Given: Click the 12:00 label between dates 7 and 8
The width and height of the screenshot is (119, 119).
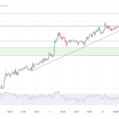Looking at the screenshot, I should pos(76,112).
